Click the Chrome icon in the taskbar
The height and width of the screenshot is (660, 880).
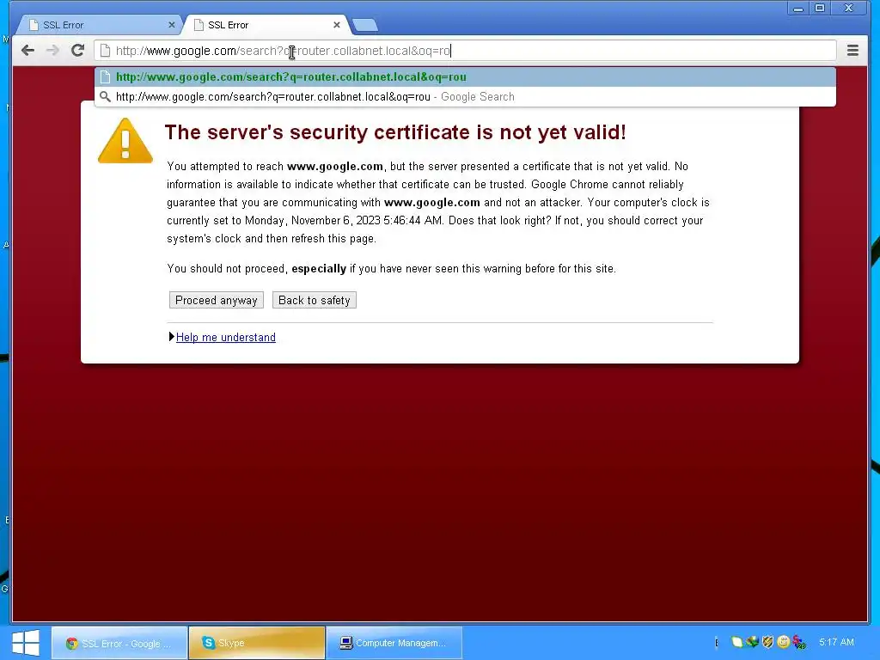(72, 643)
